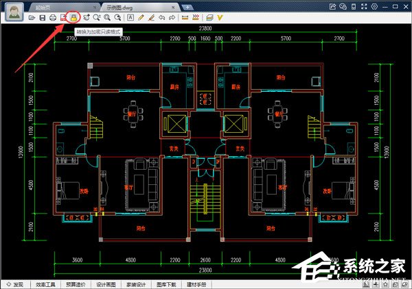
Task: Select the text annotation A tool
Action: pos(130,18)
